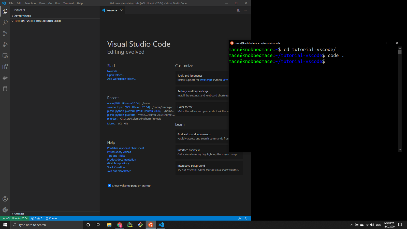407x229 pixels.
Task: Expand the Outline section
Action: (x=19, y=214)
